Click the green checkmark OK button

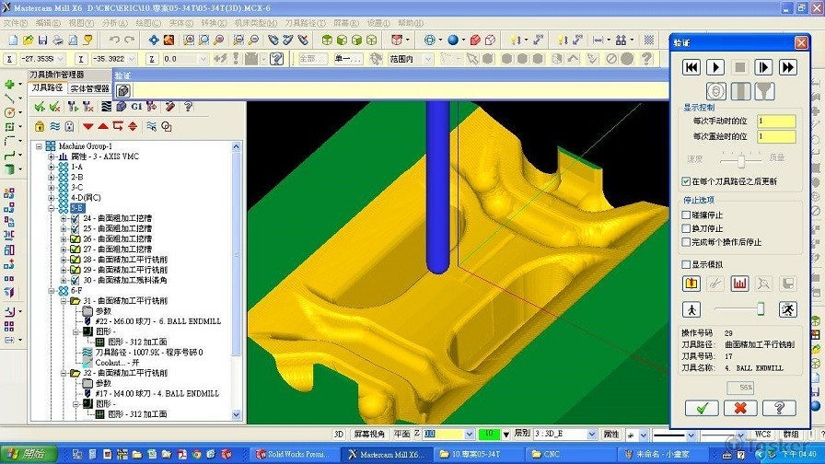(x=702, y=408)
